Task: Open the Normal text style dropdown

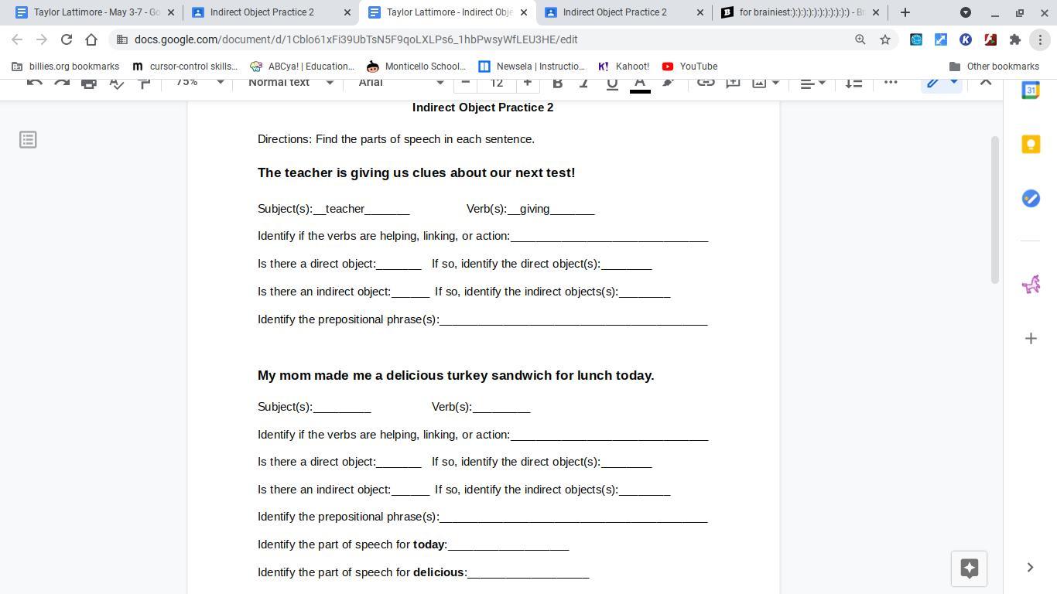Action: (x=291, y=82)
